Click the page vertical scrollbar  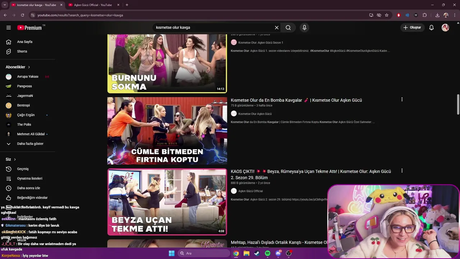(x=458, y=105)
